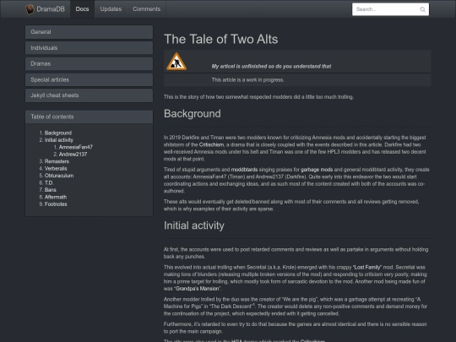Screen dimensions: 456x342
Task: Click the construction warning sign icon
Action: [x=176, y=62]
